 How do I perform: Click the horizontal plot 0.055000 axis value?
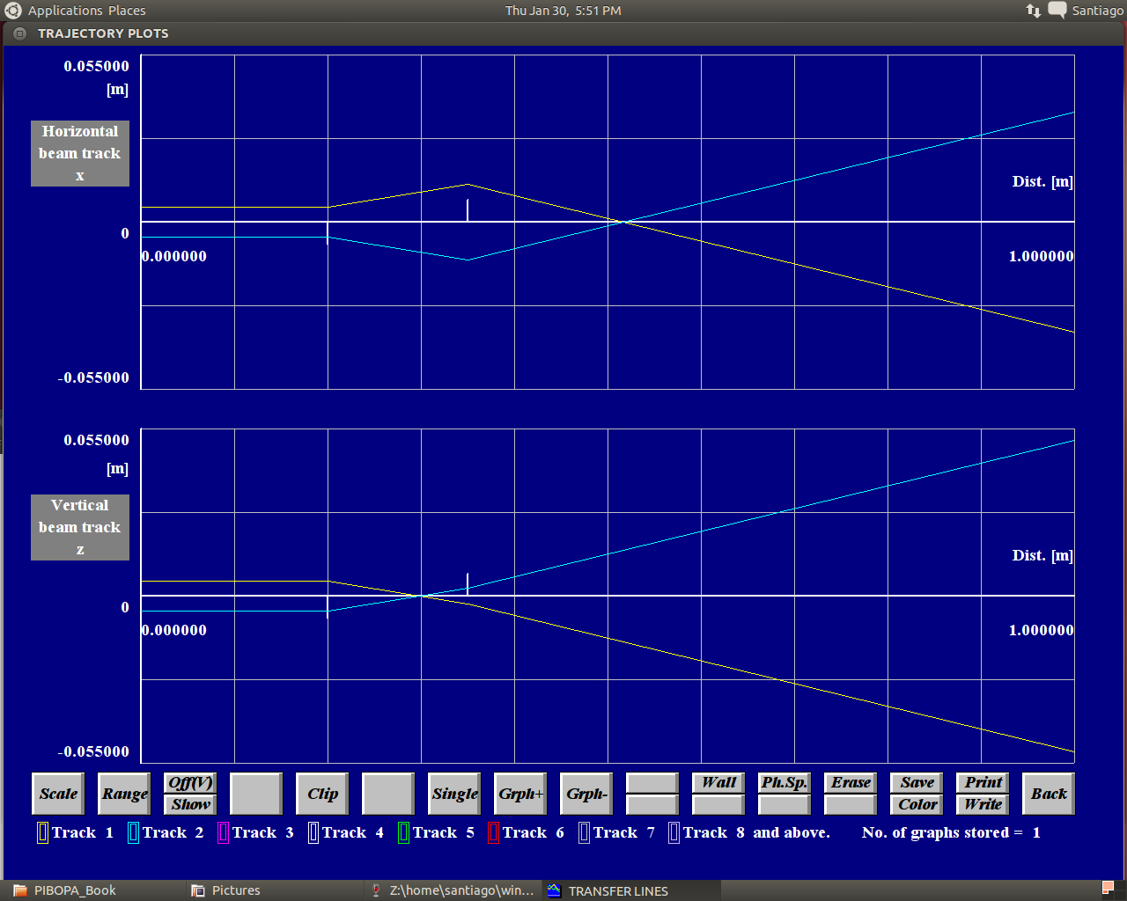click(96, 66)
